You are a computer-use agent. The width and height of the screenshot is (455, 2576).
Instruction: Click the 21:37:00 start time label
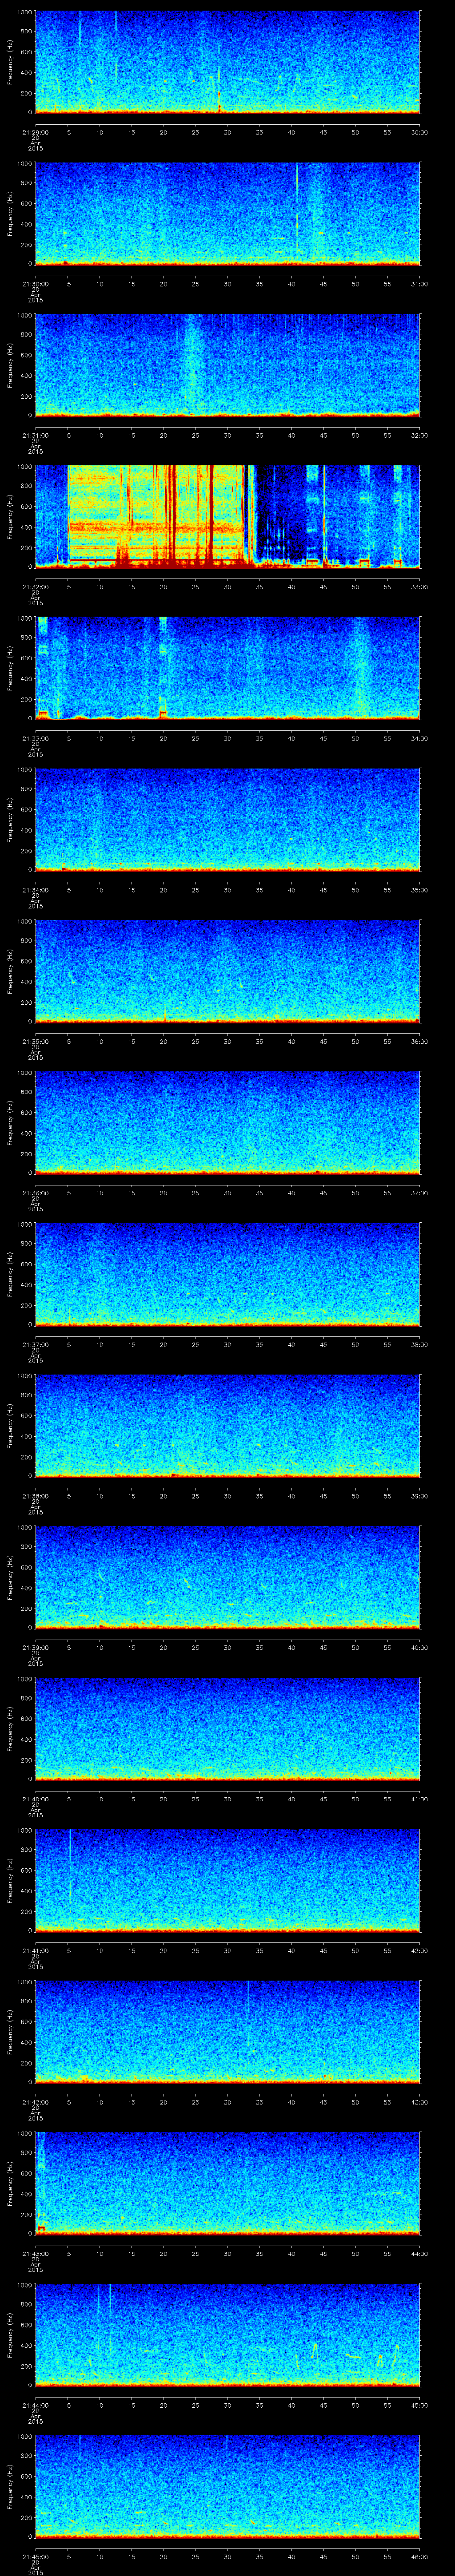click(35, 1344)
